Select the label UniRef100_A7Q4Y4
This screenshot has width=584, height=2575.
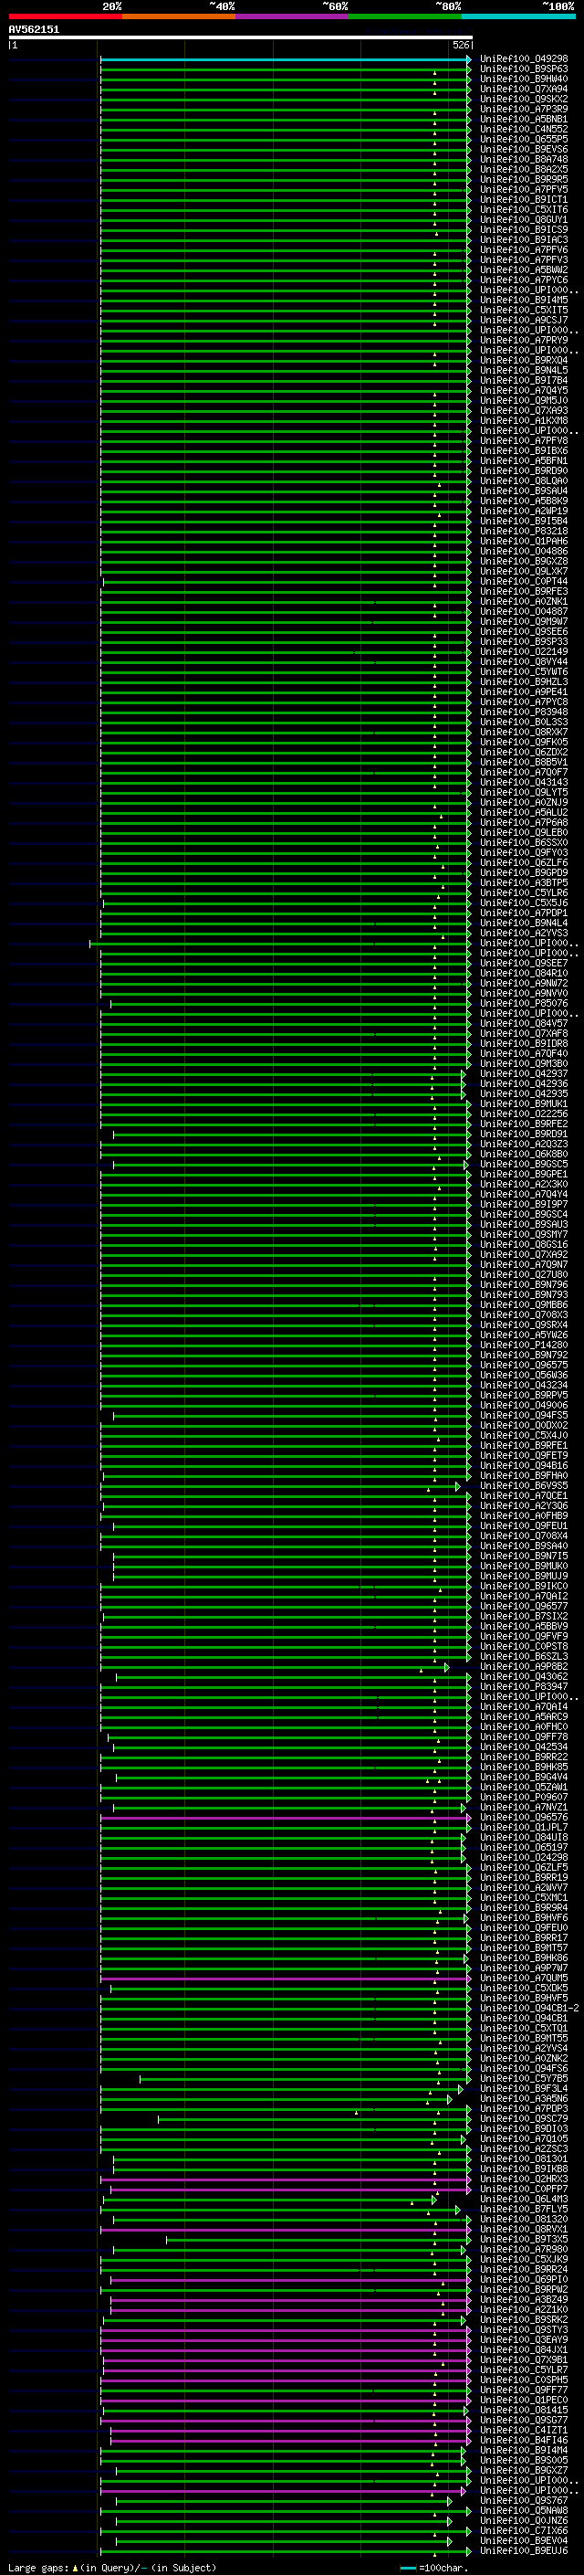[524, 1194]
